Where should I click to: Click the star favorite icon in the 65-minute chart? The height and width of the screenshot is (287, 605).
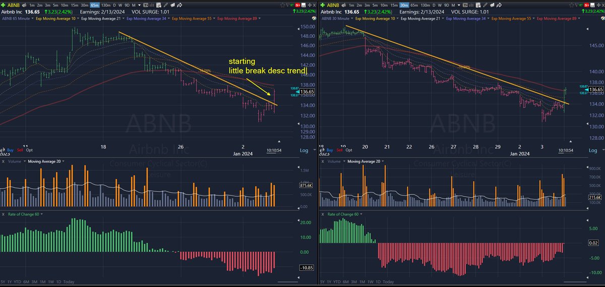click(282, 5)
